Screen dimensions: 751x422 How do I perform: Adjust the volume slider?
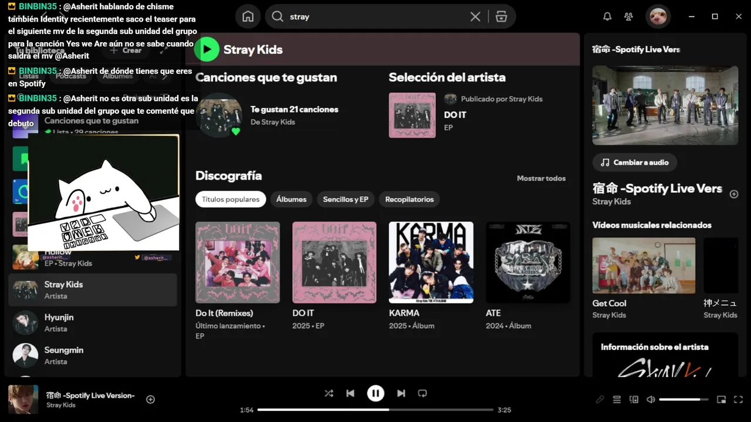click(x=684, y=400)
